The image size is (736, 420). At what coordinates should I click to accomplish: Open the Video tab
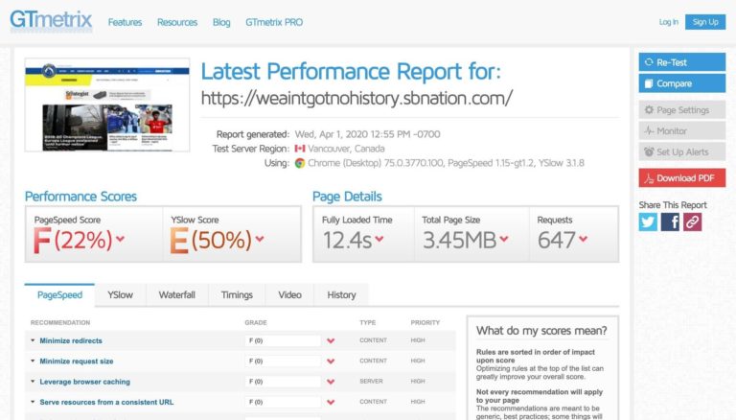pos(289,295)
